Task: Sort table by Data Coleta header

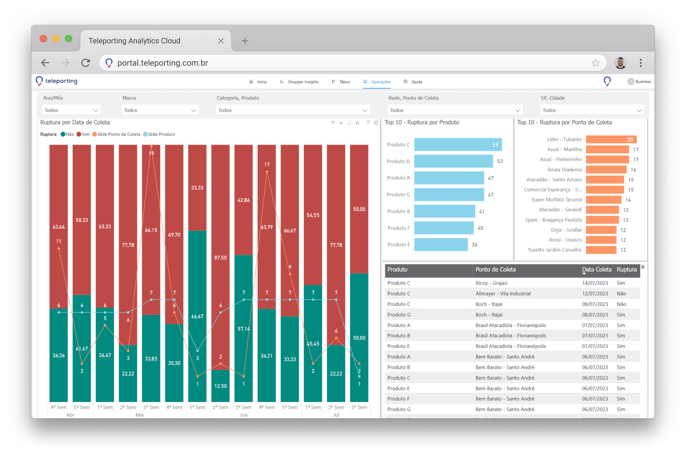Action: (x=596, y=269)
